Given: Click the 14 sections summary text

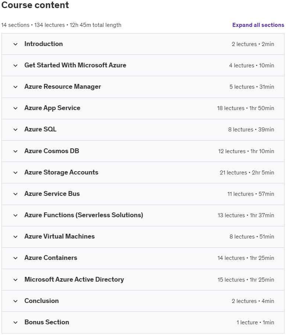Looking at the screenshot, I should 61,25.
